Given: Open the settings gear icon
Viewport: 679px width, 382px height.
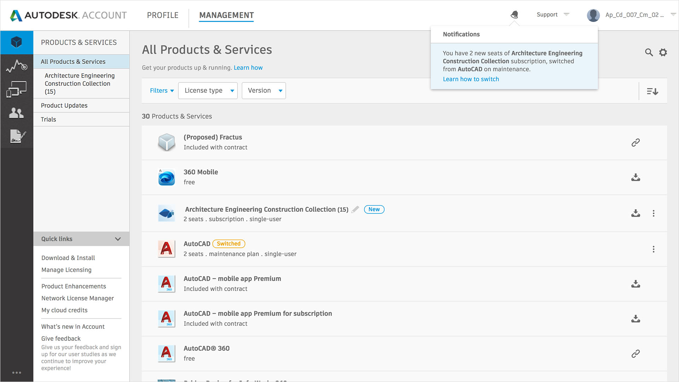Looking at the screenshot, I should (x=663, y=52).
